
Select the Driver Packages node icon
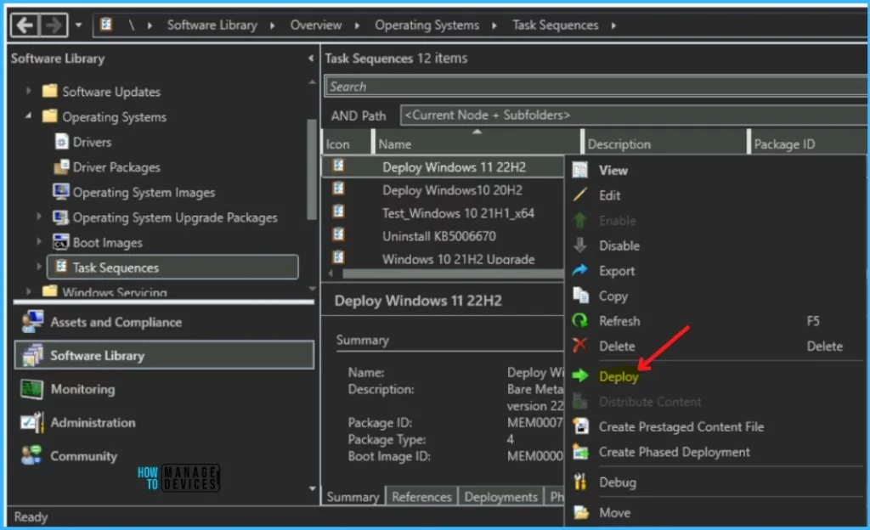[61, 166]
